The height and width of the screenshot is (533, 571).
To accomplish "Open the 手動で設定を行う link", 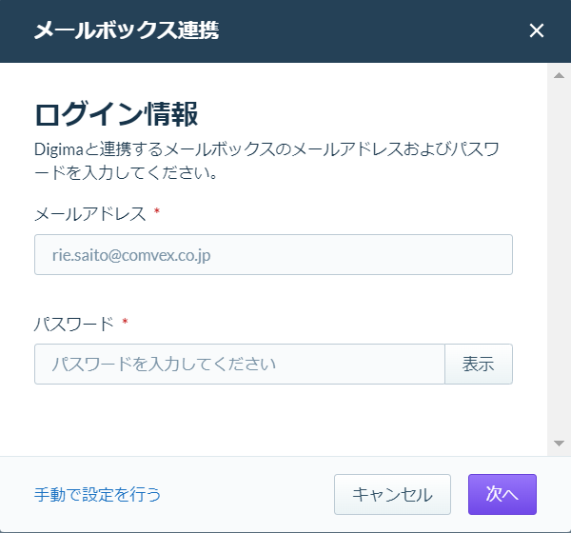I will (x=97, y=494).
